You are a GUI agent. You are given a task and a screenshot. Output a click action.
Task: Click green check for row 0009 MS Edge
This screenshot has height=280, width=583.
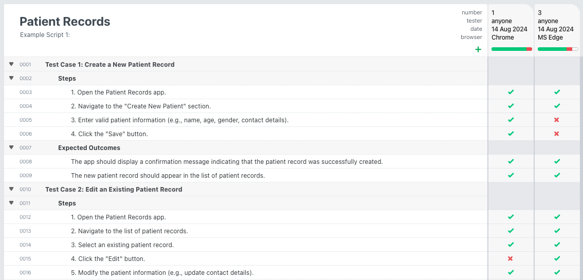pos(557,176)
